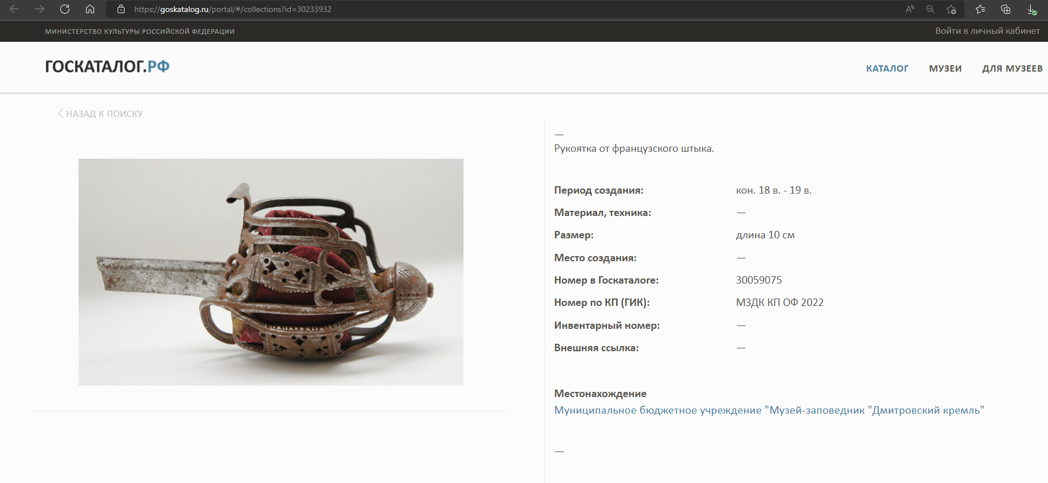Click the address bar URL

[233, 9]
